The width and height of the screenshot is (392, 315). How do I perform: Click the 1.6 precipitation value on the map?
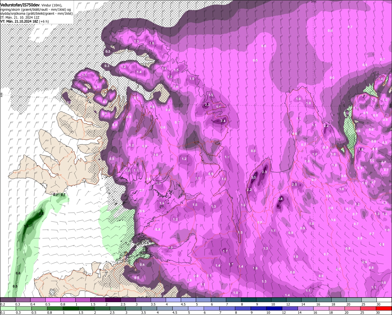tap(255, 269)
